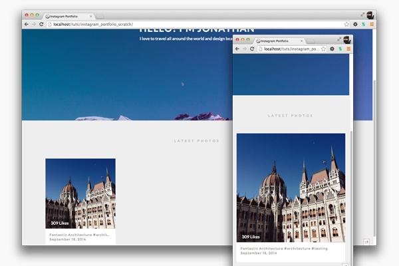Click the '309 Likes' label in the large window

[x=60, y=223]
